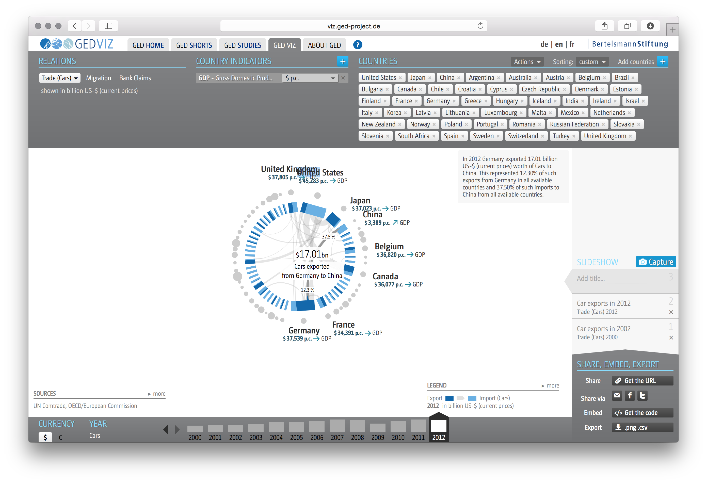
Task: Click the blue help question mark icon
Action: click(x=358, y=45)
